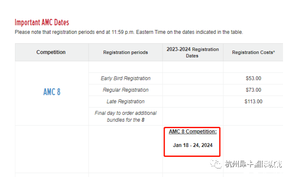Click Final day to order additional bundles text

coord(126,116)
